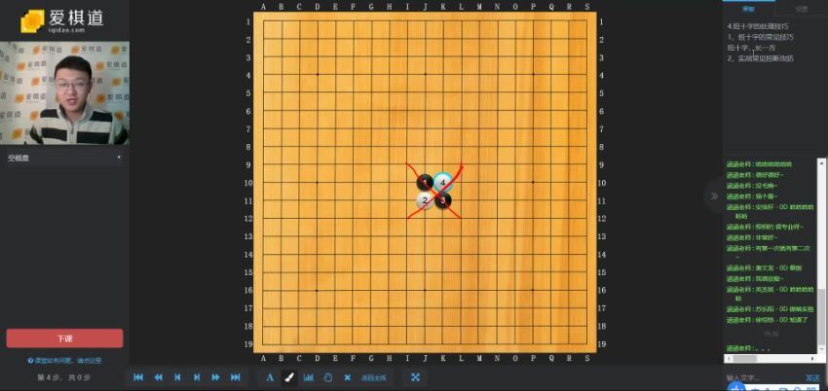The image size is (828, 391).
Task: Click the '发送' send button
Action: point(812,377)
